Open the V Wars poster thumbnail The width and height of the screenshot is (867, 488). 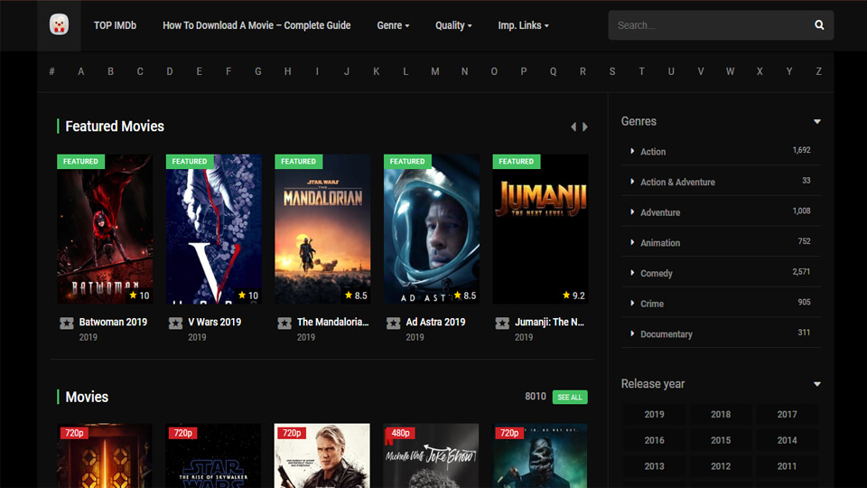(213, 229)
